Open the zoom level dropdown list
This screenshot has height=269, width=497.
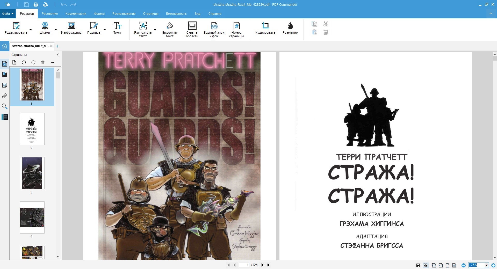486,265
